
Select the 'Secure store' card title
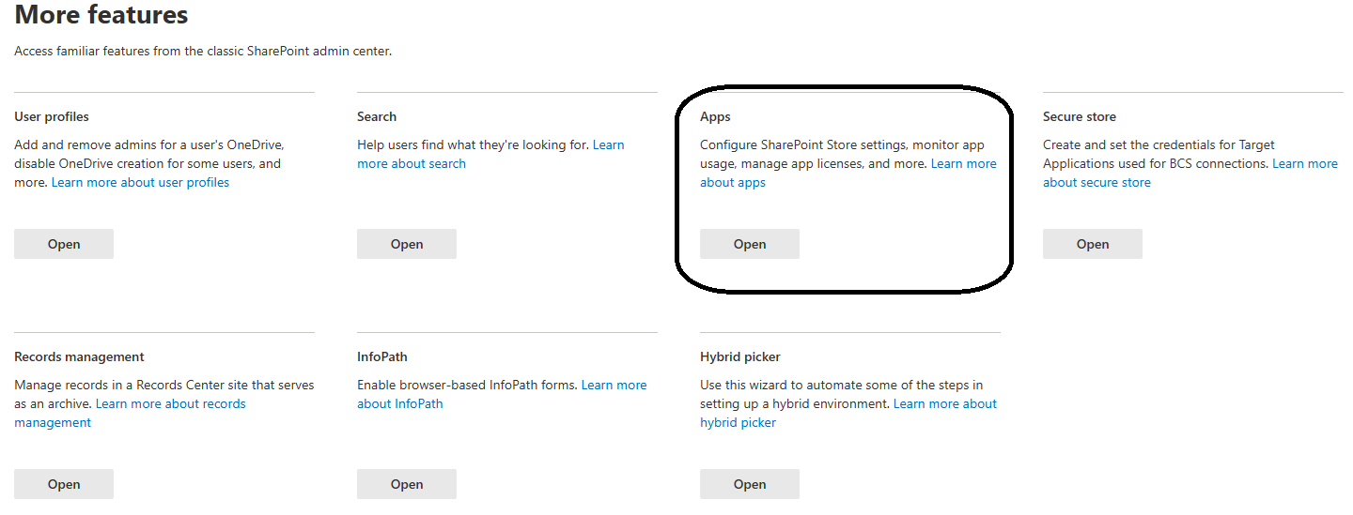(1079, 116)
